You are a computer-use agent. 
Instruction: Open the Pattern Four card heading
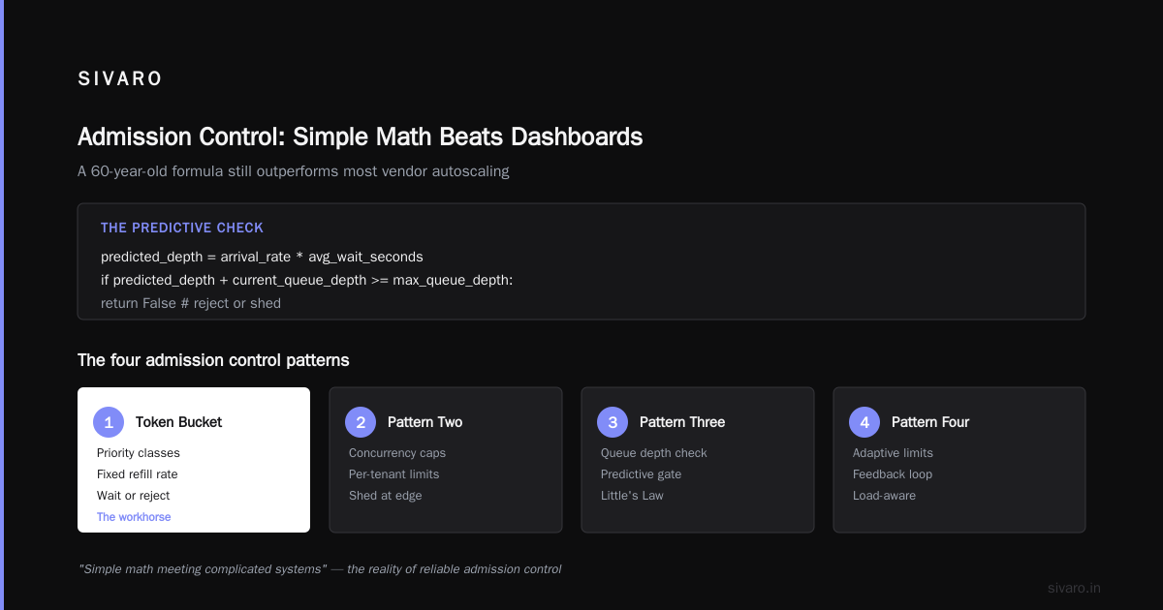point(930,422)
